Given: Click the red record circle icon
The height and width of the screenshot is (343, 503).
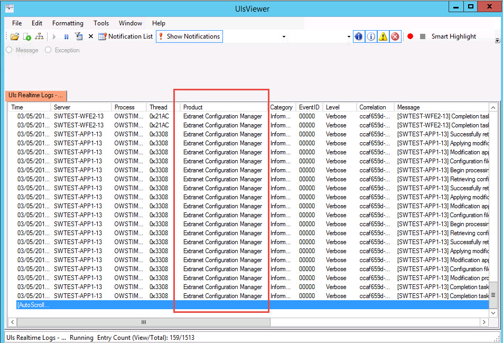Looking at the screenshot, I should [410, 36].
